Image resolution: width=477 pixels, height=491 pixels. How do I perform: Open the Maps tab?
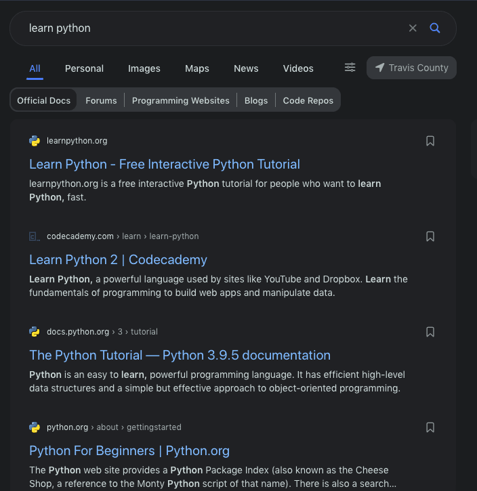pyautogui.click(x=197, y=68)
